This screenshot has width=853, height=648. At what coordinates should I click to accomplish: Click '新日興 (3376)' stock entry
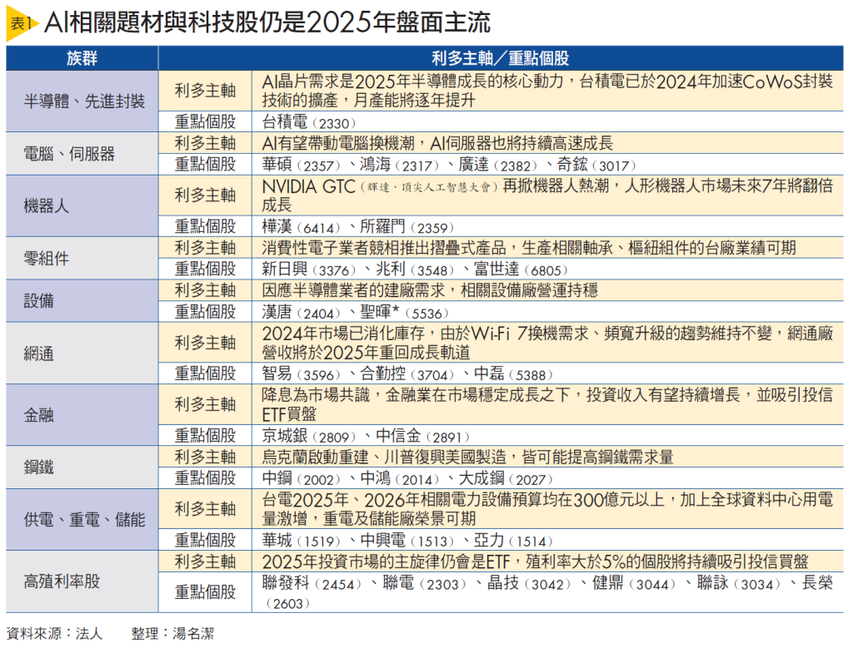tap(309, 270)
